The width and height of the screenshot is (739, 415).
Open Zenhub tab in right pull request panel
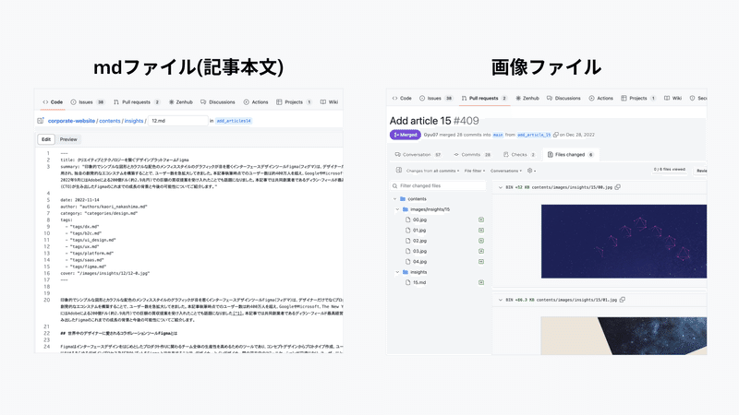point(527,99)
